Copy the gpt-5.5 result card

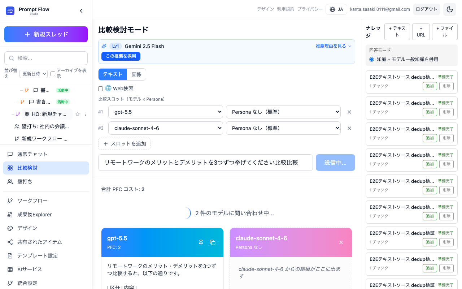(213, 242)
